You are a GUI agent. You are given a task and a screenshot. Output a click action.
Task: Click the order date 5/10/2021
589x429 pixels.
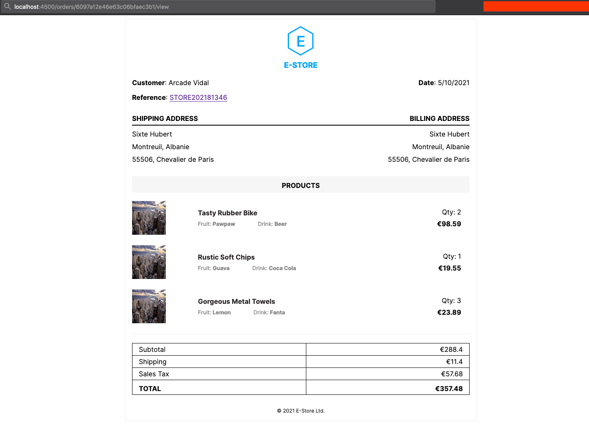[x=454, y=83]
